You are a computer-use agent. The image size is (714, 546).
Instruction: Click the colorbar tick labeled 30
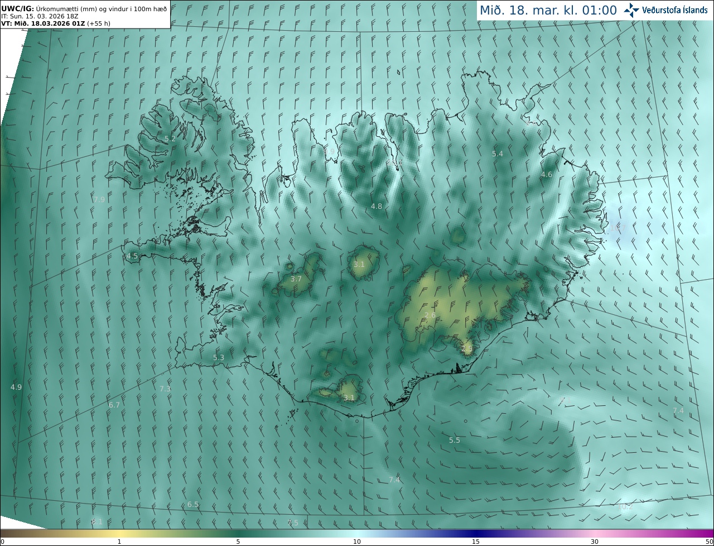click(595, 542)
